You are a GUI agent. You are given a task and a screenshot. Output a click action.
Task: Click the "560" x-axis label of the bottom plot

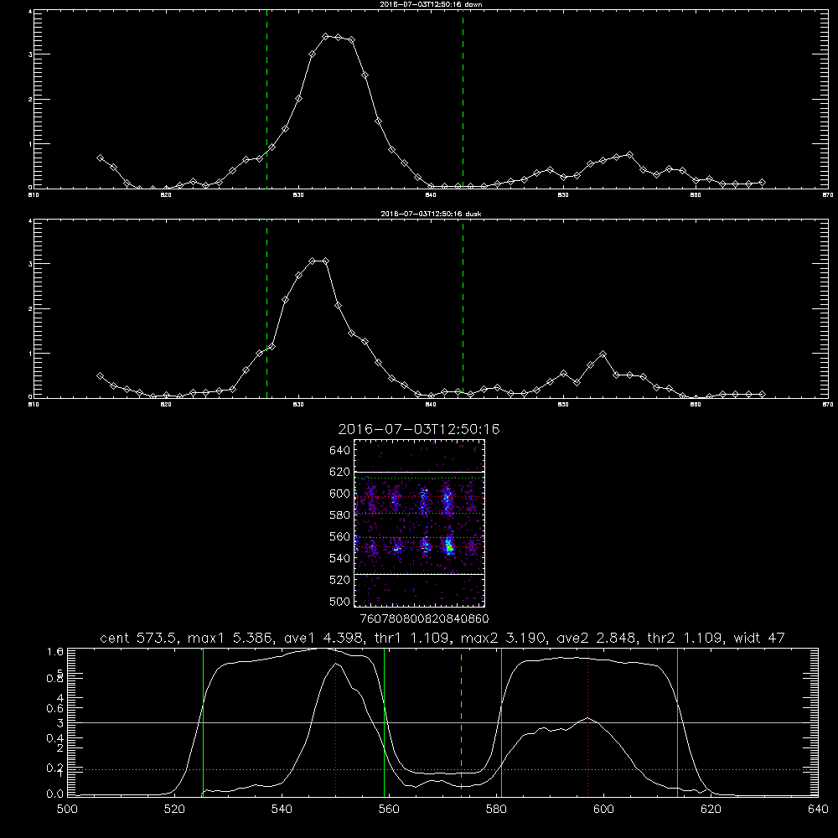coord(389,810)
